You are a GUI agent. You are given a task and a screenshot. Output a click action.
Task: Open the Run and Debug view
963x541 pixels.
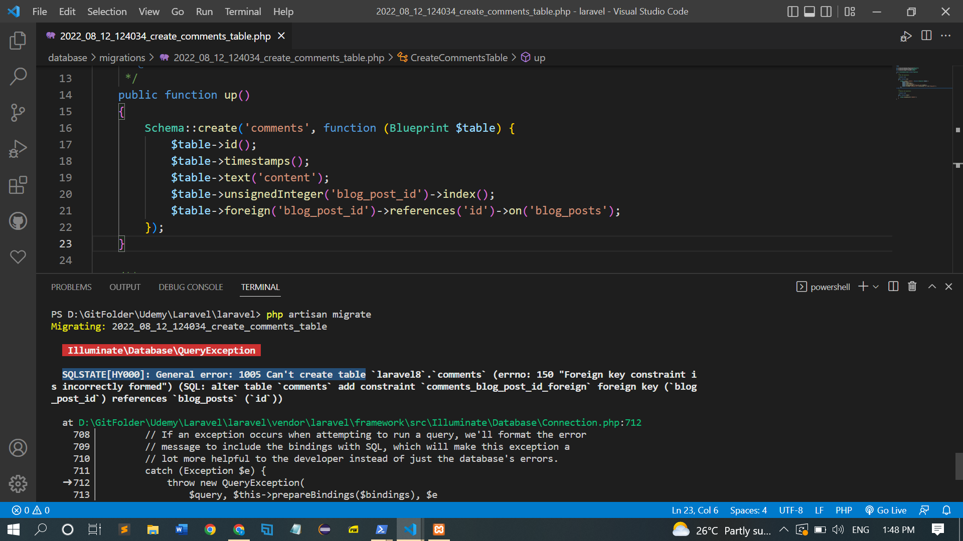[18, 149]
